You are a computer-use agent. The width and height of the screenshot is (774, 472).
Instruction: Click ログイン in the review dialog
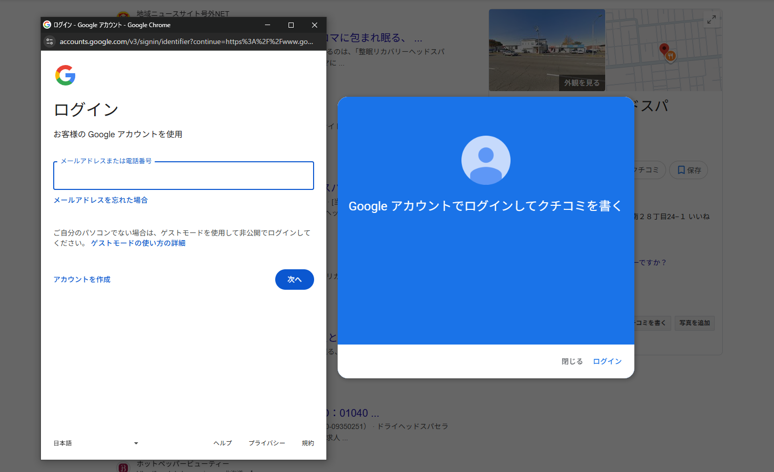[x=607, y=361]
